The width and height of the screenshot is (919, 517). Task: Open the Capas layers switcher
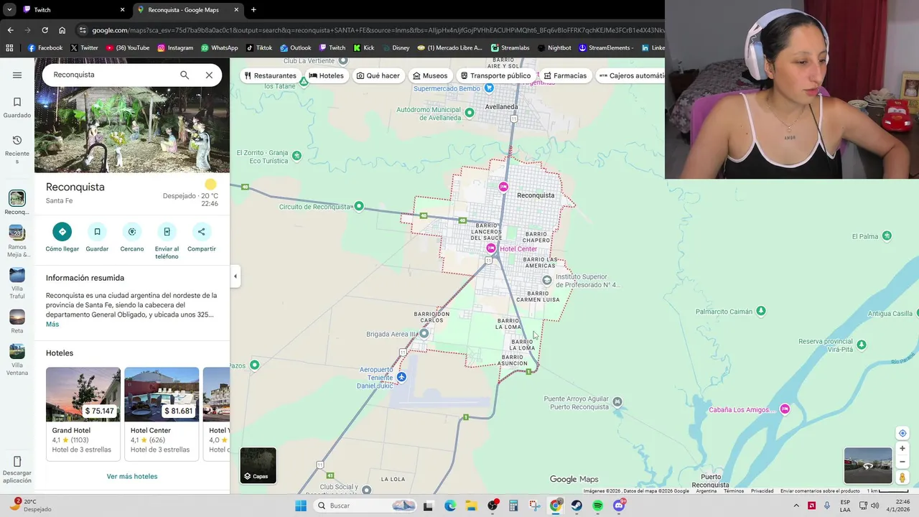[258, 465]
